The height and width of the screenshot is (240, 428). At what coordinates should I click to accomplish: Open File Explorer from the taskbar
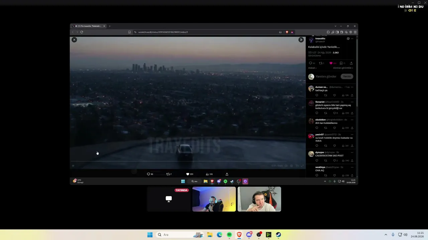coord(210,235)
